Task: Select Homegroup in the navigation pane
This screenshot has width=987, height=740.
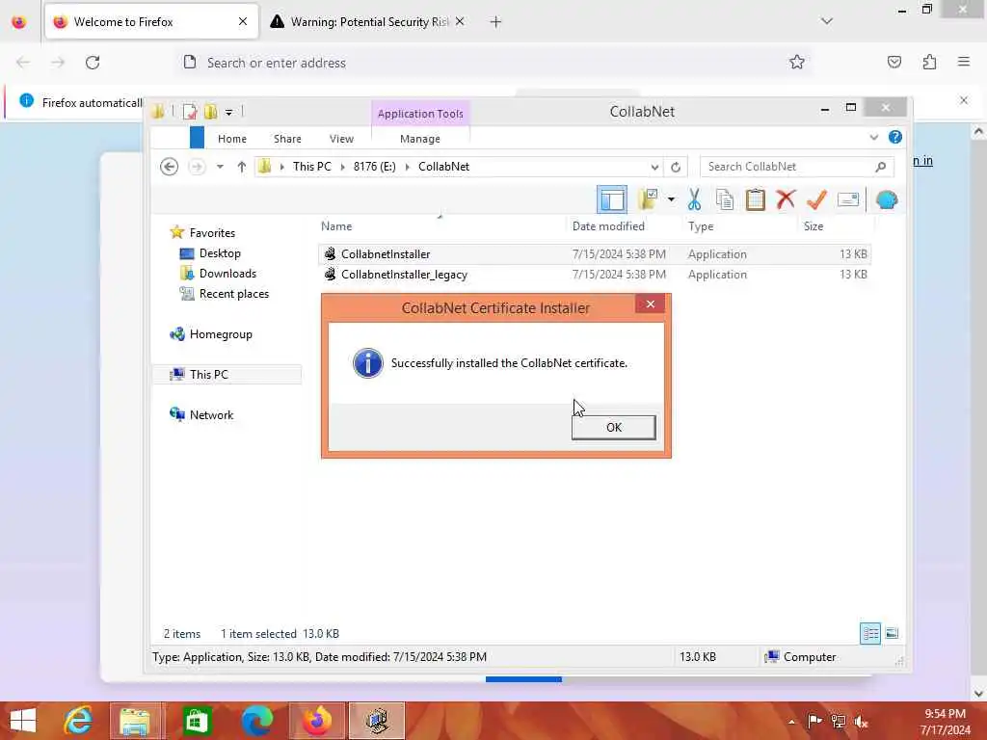Action: tap(221, 334)
